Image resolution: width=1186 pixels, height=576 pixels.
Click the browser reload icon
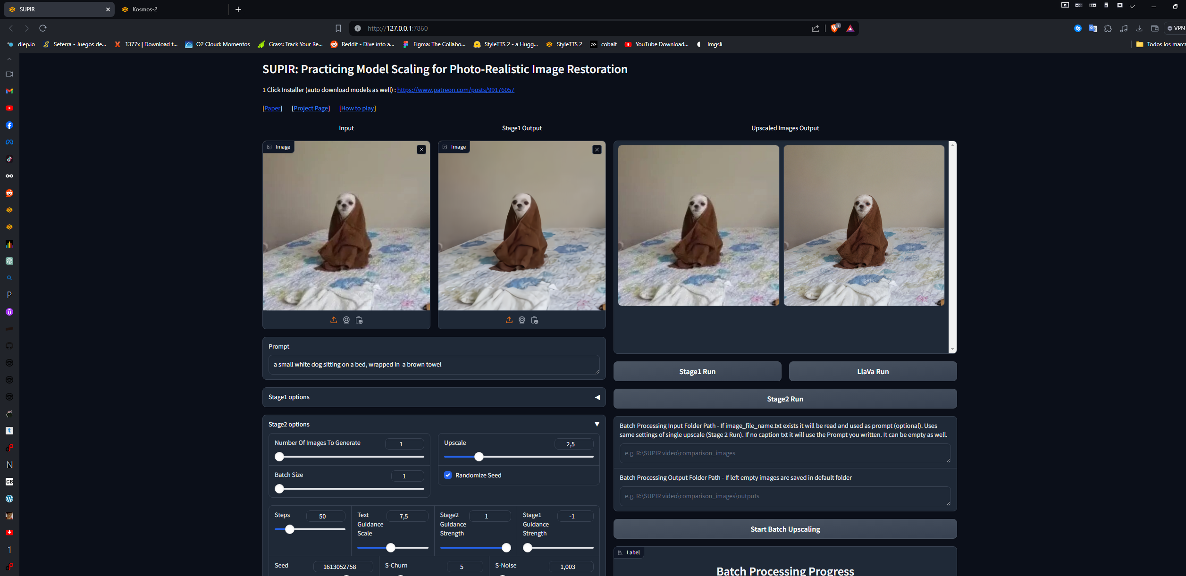[43, 28]
